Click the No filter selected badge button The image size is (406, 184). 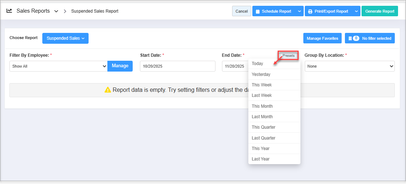[370, 38]
